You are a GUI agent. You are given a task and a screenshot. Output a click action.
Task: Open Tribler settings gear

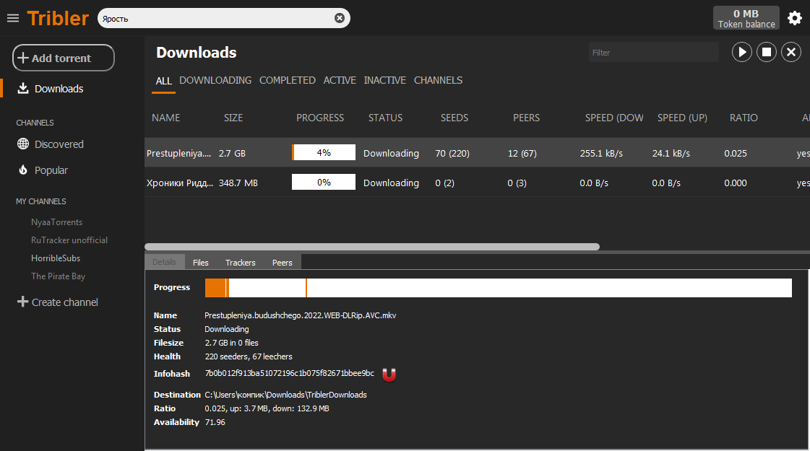pyautogui.click(x=795, y=19)
